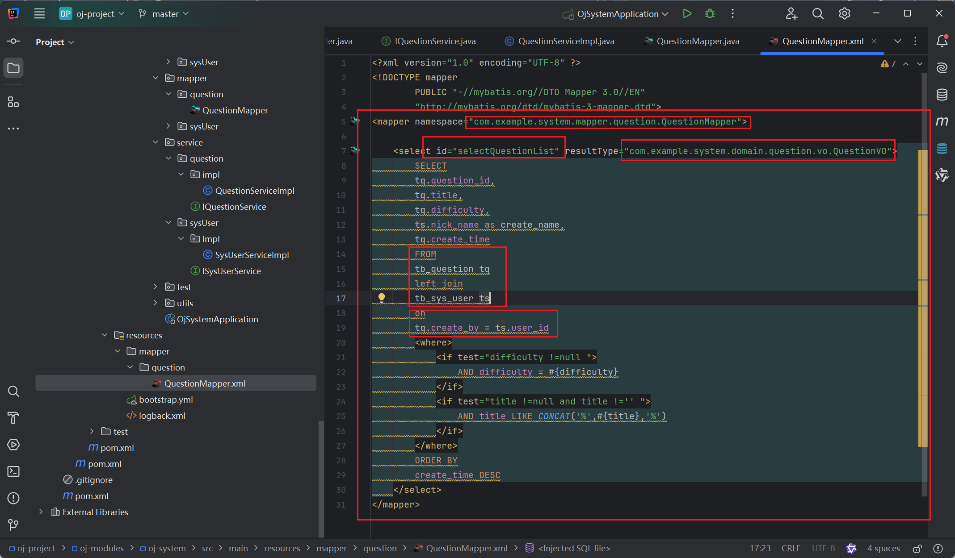This screenshot has height=558, width=955.
Task: Select logback.xml in the project tree
Action: 156,416
